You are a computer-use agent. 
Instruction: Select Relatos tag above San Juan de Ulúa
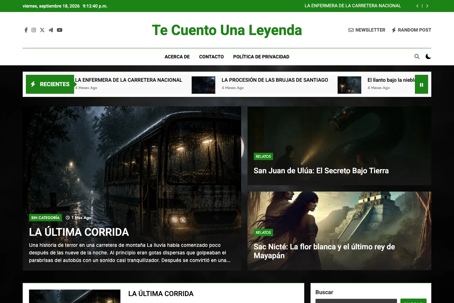(x=263, y=157)
